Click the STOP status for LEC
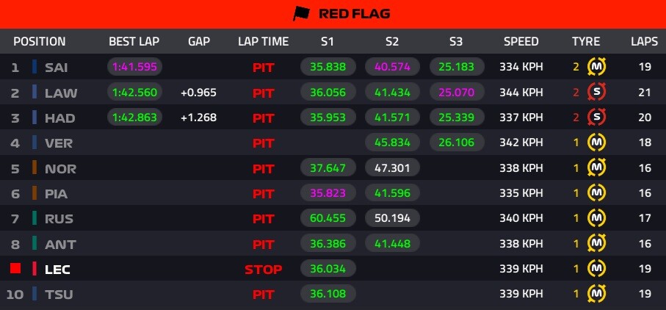Screen dimensions: 666x310 (263, 270)
